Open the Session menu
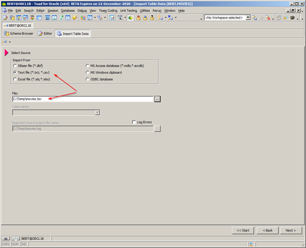 tap(53, 10)
